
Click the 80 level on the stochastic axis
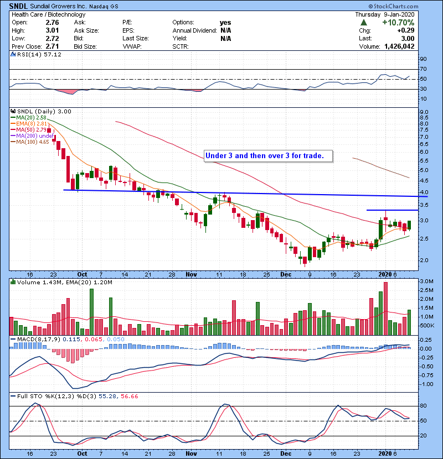(x=423, y=406)
